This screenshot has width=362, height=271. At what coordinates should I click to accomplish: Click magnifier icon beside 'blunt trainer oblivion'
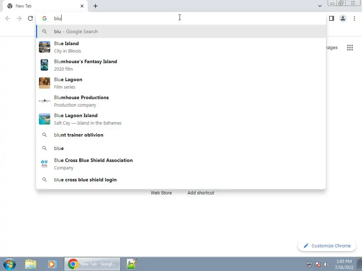click(45, 135)
